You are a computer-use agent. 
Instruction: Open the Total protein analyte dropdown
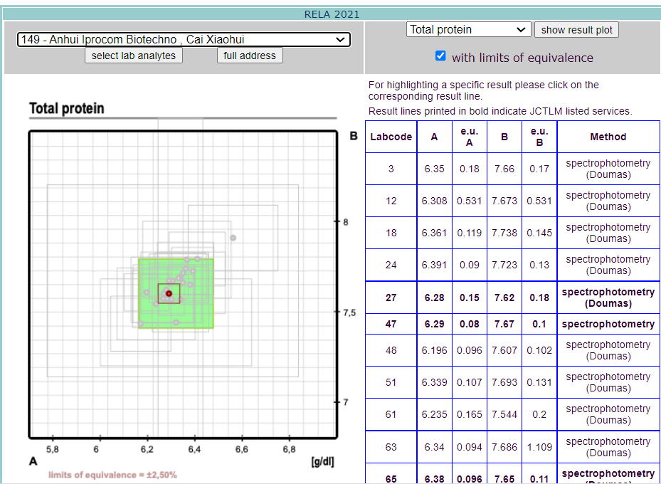[x=468, y=29]
